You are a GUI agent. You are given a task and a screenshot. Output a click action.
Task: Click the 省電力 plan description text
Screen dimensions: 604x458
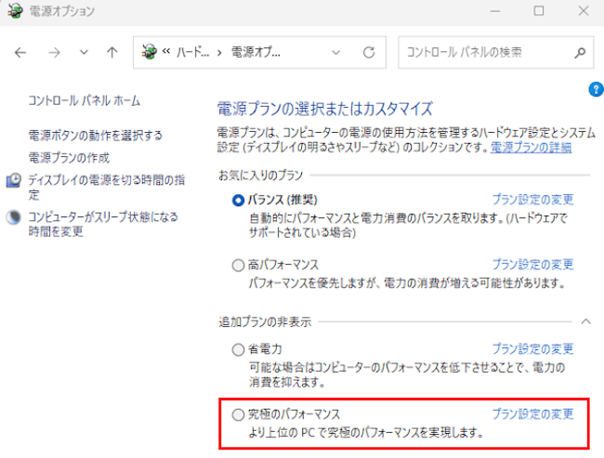[x=407, y=374]
